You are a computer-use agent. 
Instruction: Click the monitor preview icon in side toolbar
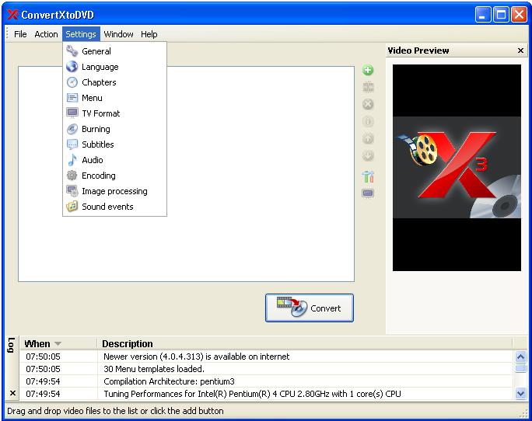[x=368, y=193]
